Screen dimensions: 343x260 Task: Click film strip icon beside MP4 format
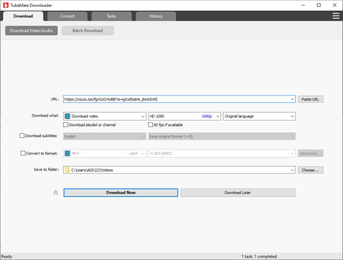pyautogui.click(x=68, y=153)
